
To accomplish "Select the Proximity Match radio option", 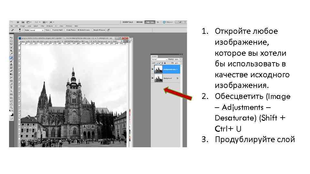I will pos(51,30).
